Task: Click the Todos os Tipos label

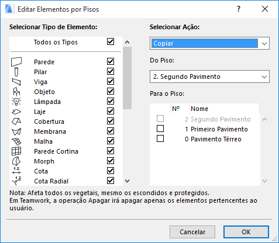Action: point(56,42)
